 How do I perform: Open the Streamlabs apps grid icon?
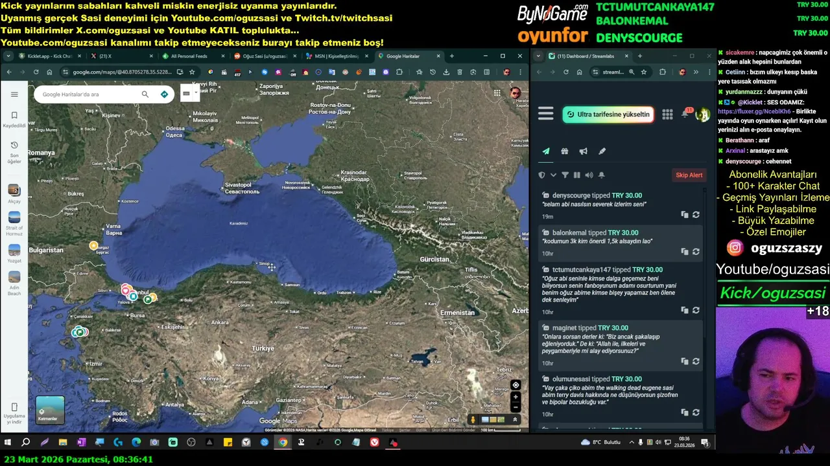coord(667,115)
